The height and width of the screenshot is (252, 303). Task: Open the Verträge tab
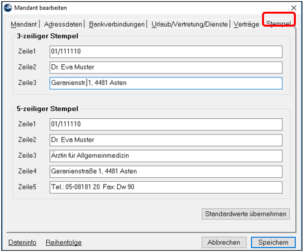[246, 24]
